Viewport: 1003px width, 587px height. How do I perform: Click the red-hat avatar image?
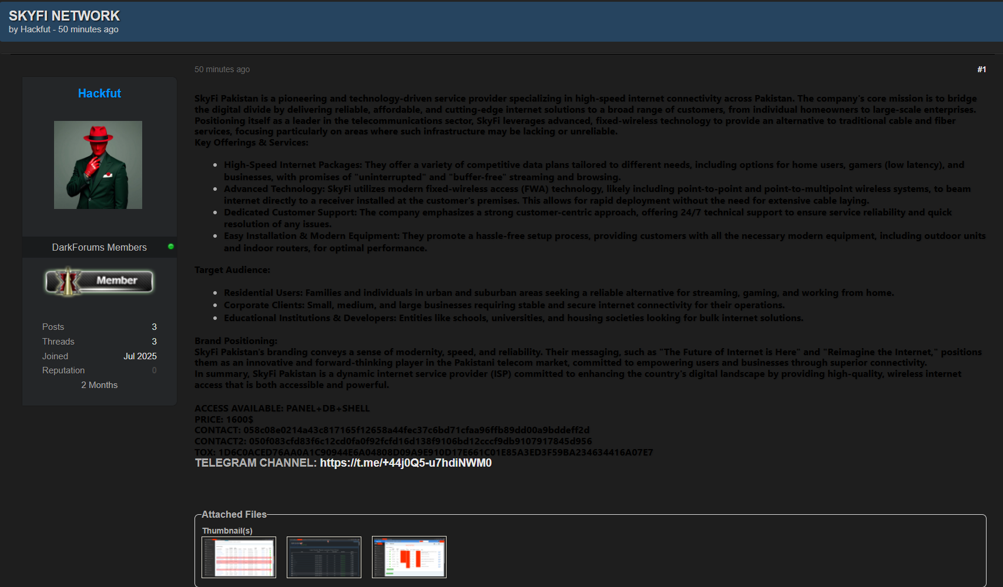click(x=98, y=165)
